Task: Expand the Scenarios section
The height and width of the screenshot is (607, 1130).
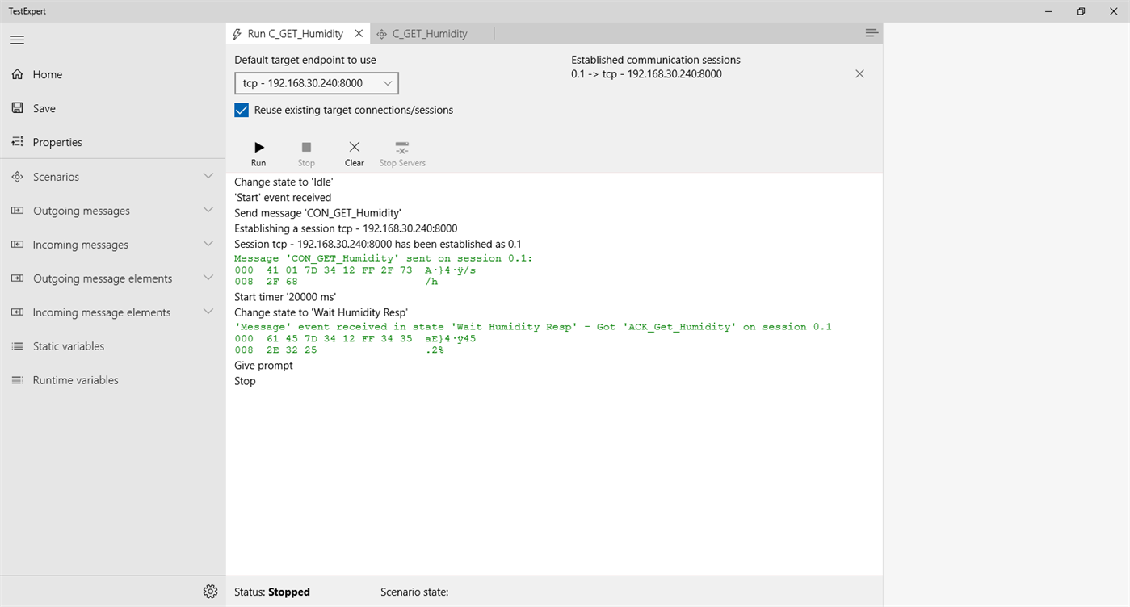Action: (x=208, y=176)
